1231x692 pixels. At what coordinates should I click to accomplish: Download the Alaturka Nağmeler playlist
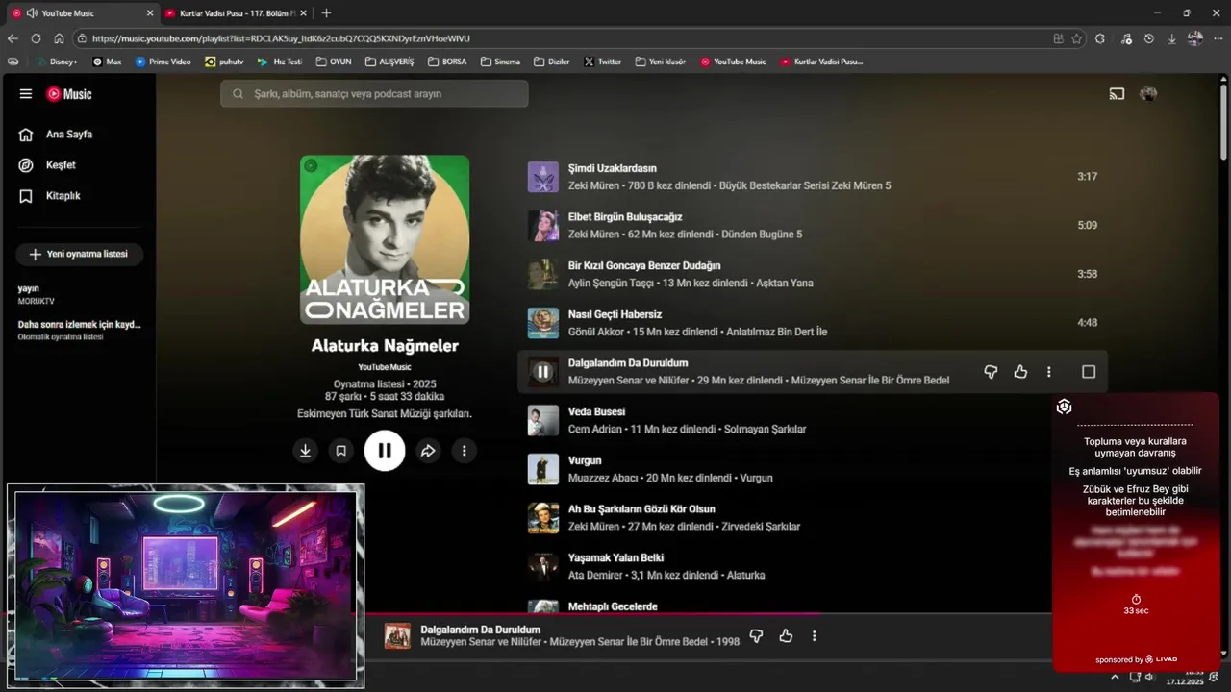(305, 451)
